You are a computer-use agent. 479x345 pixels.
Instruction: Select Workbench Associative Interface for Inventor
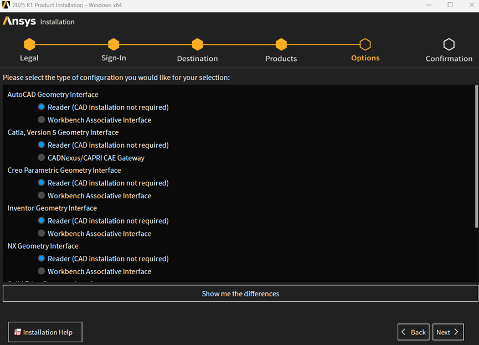41,234
